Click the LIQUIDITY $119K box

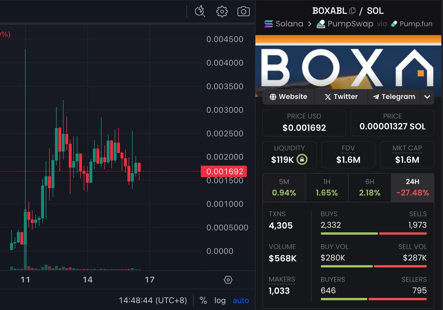point(289,155)
